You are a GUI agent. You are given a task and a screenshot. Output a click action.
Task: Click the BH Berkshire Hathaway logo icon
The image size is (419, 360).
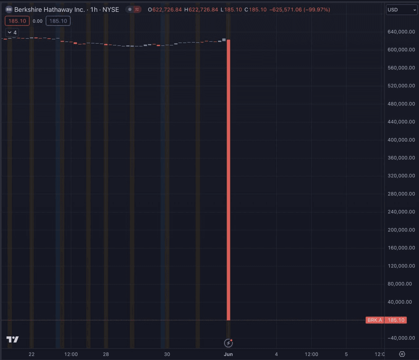[x=9, y=9]
